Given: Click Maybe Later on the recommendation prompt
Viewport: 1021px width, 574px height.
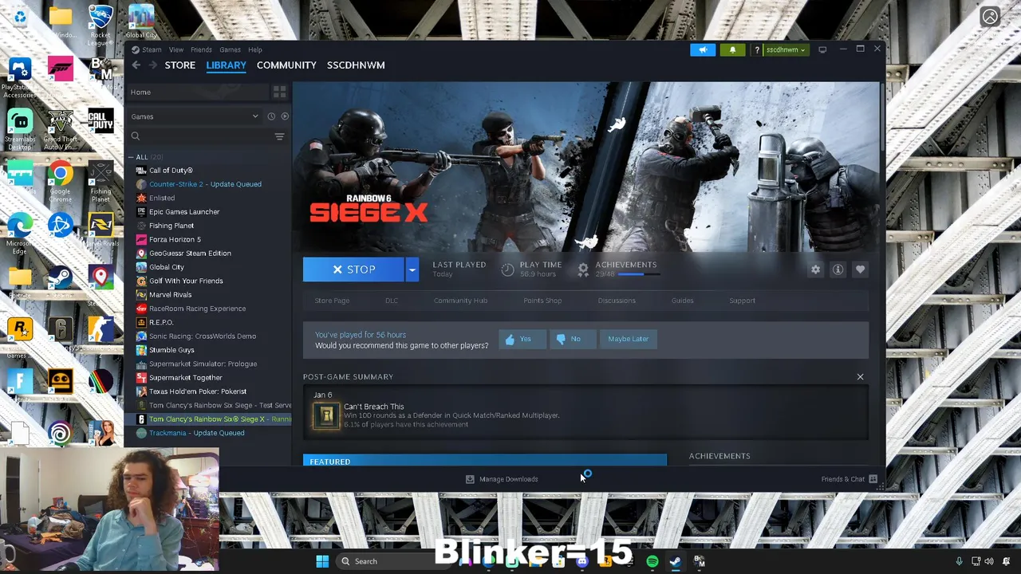Looking at the screenshot, I should point(628,339).
